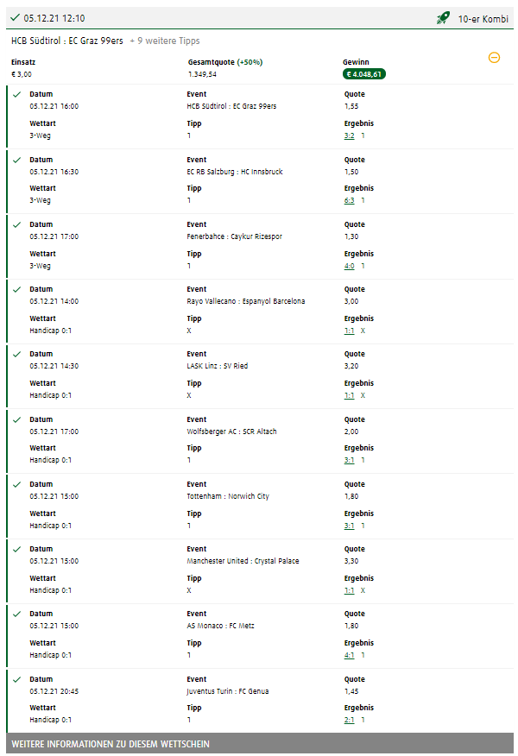Open the 3:1 result for Tottenham match

349,526
